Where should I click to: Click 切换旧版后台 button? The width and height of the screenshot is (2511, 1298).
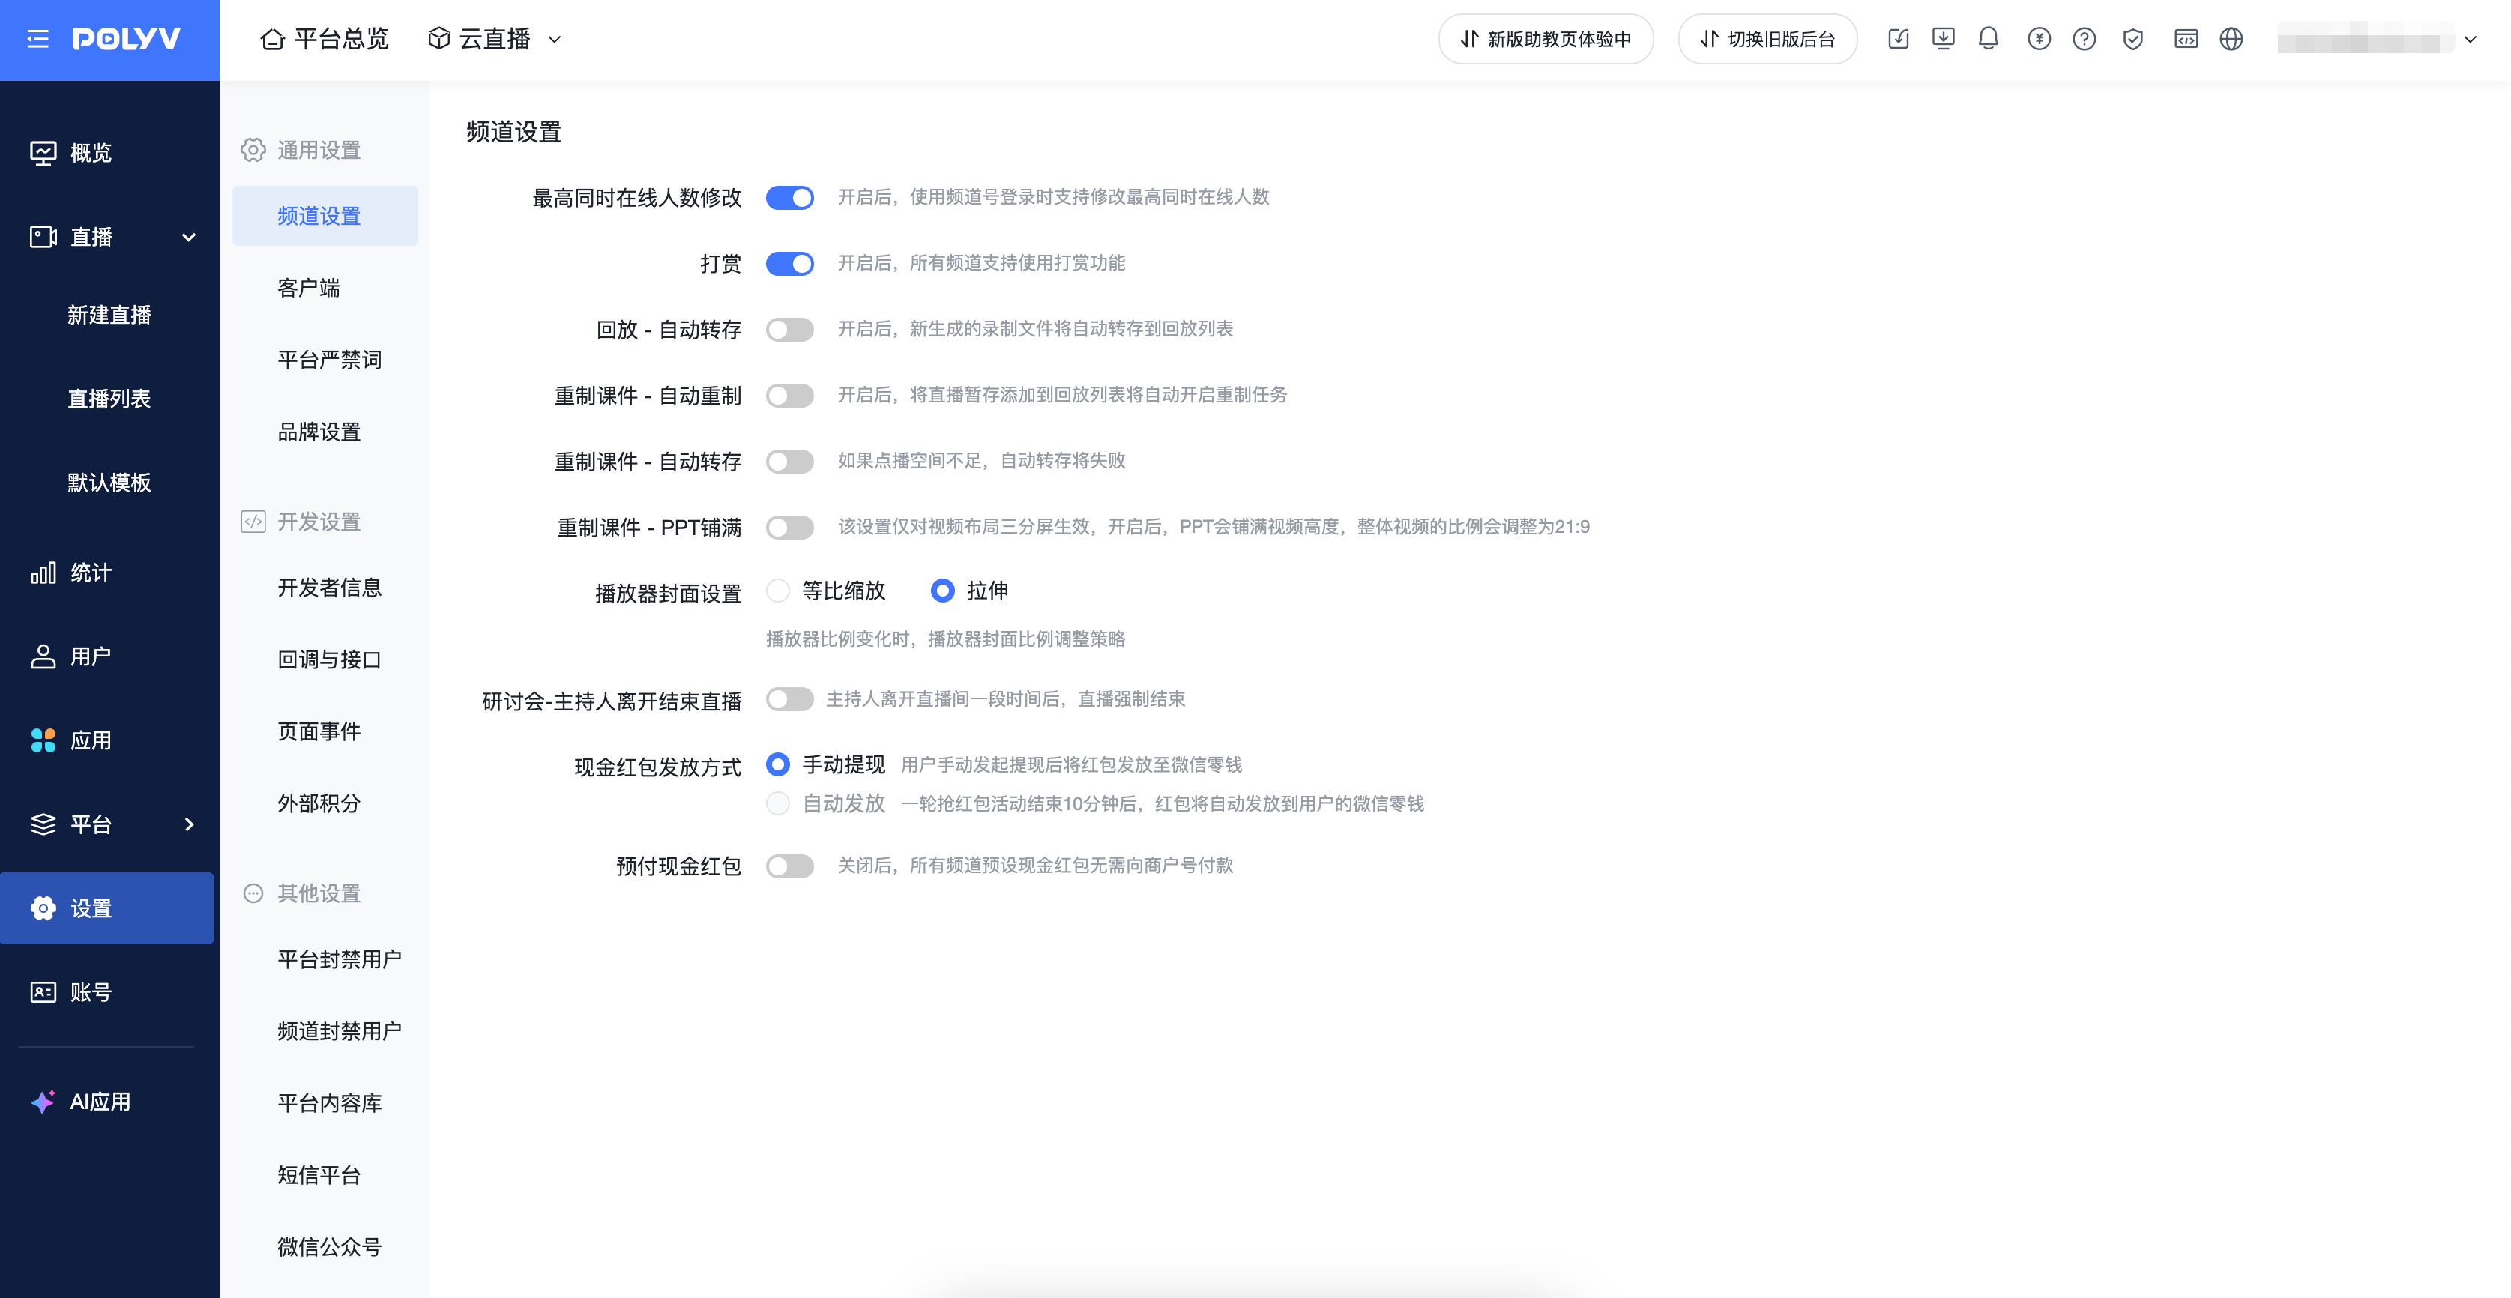[1767, 39]
